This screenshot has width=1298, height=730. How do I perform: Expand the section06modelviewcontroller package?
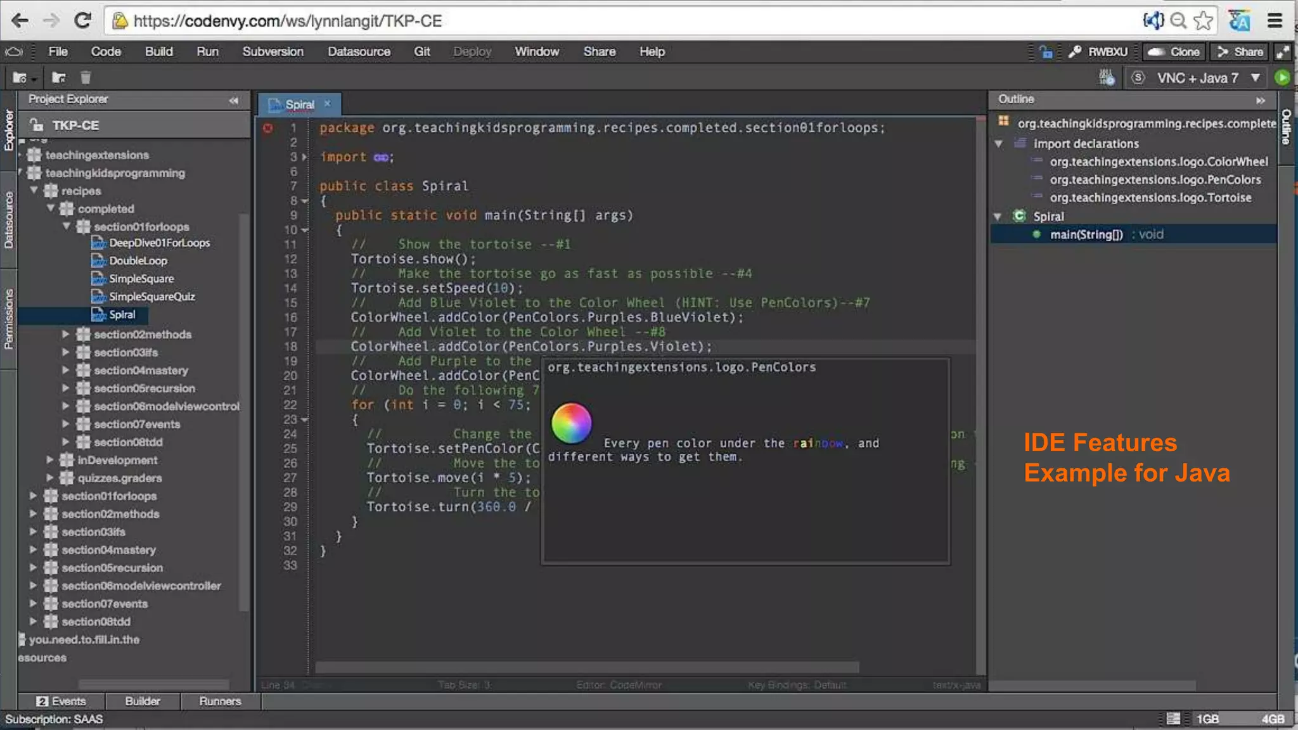click(x=33, y=586)
